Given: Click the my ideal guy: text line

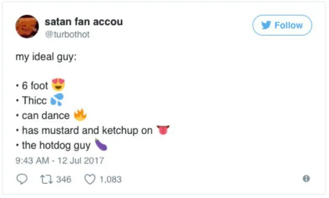Looking at the screenshot, I should pos(46,57).
